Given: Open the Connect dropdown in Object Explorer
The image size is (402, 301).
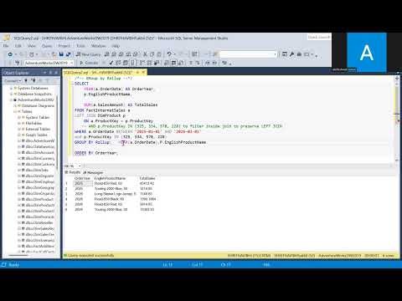Looking at the screenshot, I should pos(13,81).
